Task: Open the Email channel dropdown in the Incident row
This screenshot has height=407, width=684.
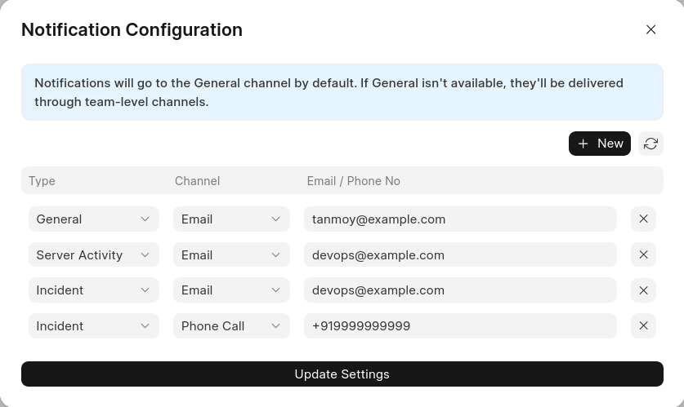Action: click(x=231, y=290)
